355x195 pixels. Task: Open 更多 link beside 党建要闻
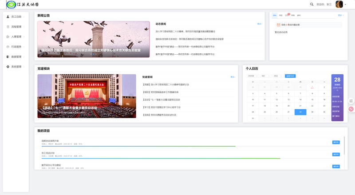pos(233,77)
